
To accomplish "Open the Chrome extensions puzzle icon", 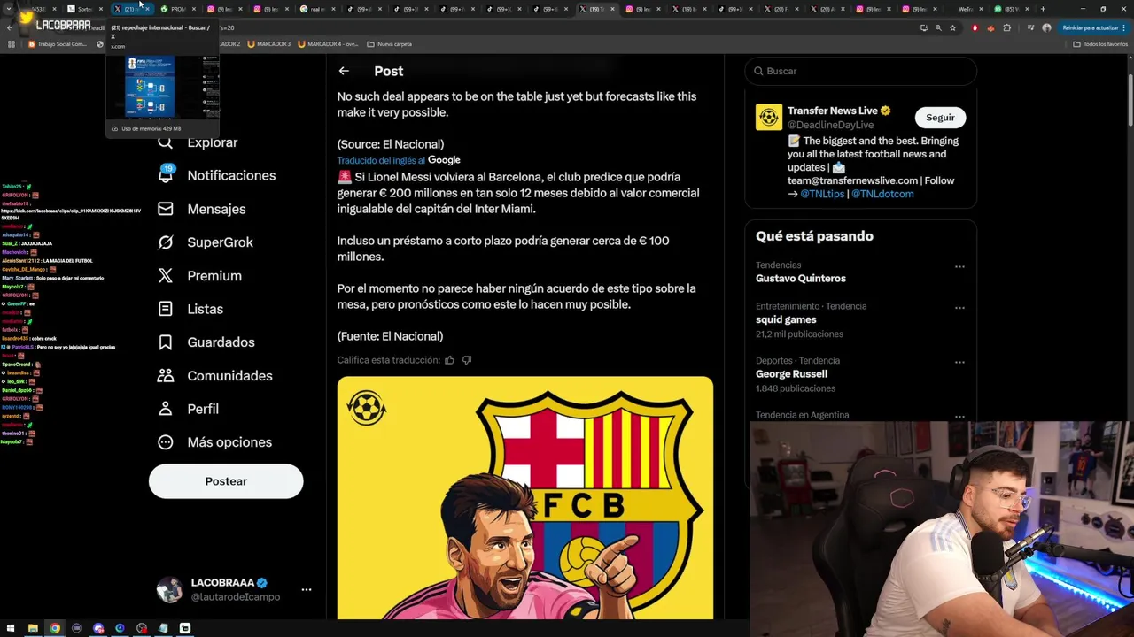I will point(1006,27).
